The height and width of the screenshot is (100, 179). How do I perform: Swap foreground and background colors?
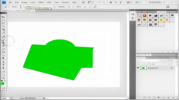point(5,81)
